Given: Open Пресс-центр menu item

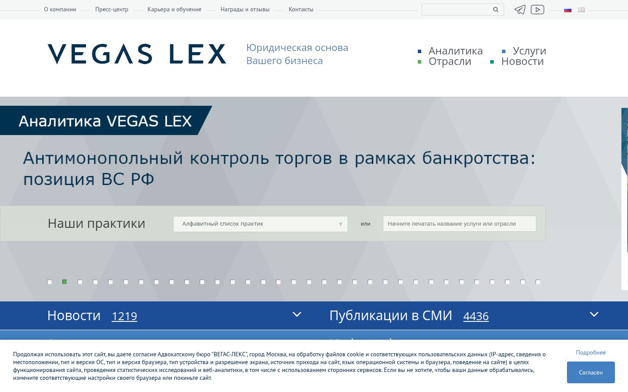Looking at the screenshot, I should click(112, 9).
